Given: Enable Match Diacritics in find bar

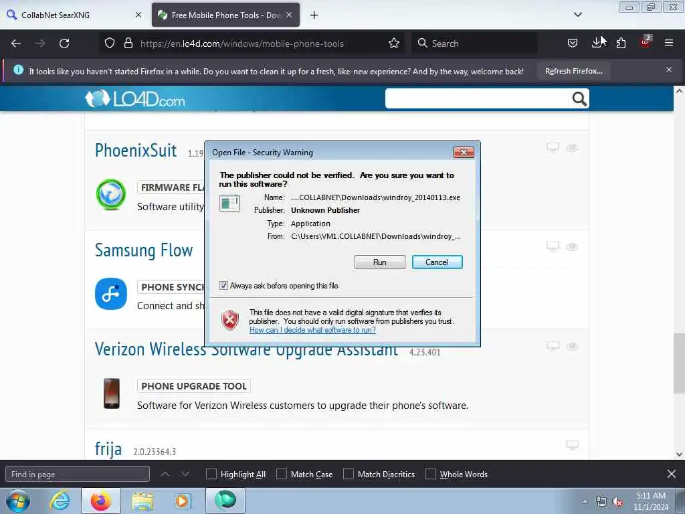Looking at the screenshot, I should [348, 475].
